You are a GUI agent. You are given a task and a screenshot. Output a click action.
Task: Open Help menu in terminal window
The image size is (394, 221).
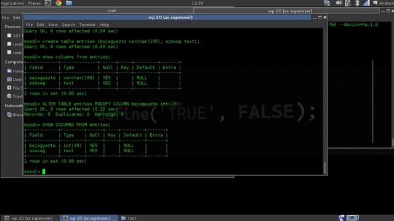[x=104, y=25]
